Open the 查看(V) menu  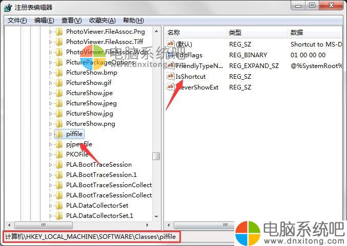pyautogui.click(x=71, y=20)
